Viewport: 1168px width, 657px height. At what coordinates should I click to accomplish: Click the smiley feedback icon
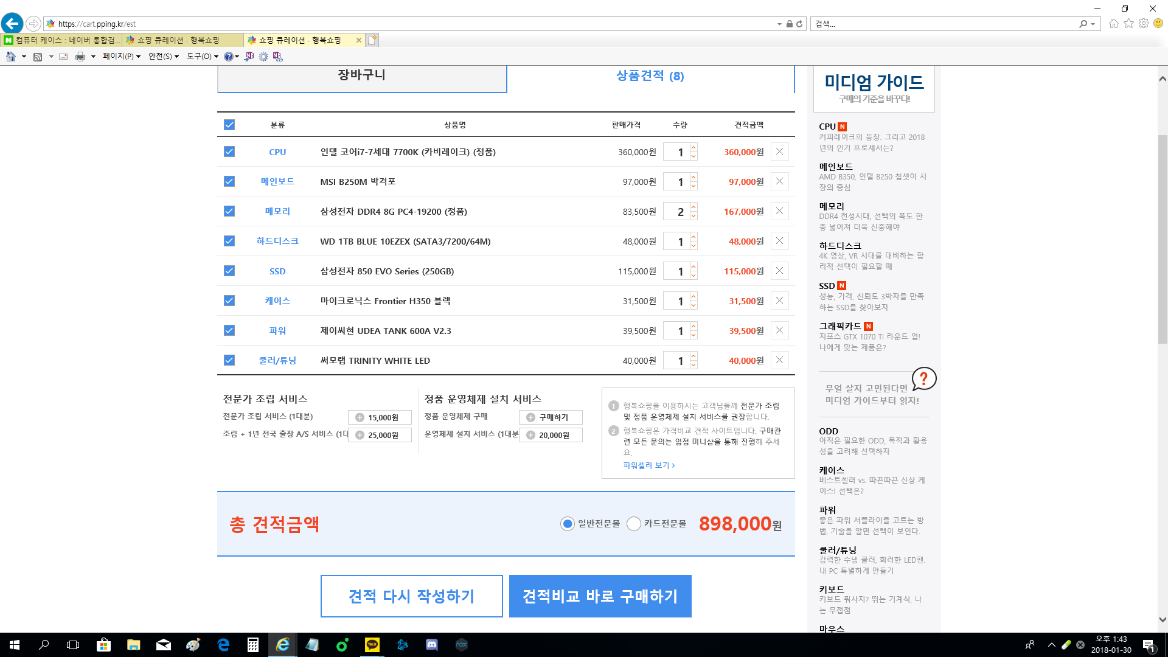(x=1158, y=24)
